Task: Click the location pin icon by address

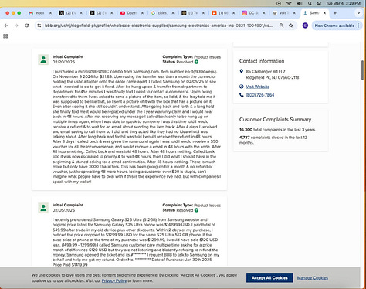Action: click(241, 71)
